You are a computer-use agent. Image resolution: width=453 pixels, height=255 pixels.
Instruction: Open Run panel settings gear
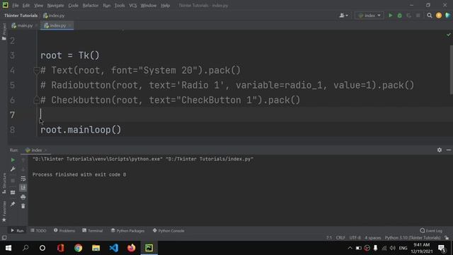coord(440,150)
